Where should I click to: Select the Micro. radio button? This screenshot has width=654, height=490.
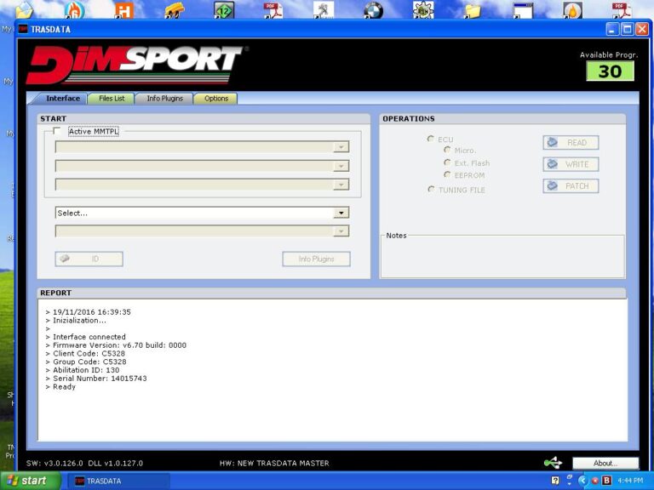click(447, 150)
